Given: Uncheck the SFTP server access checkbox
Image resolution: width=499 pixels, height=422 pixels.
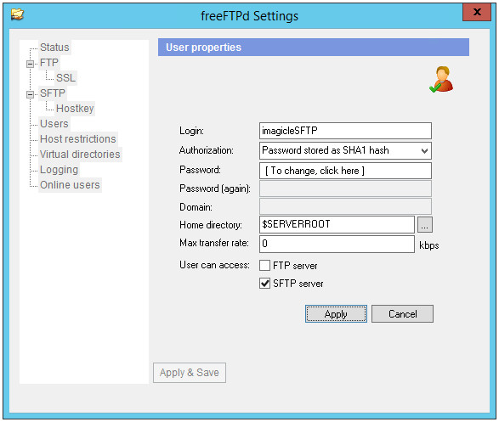Looking at the screenshot, I should coord(264,283).
